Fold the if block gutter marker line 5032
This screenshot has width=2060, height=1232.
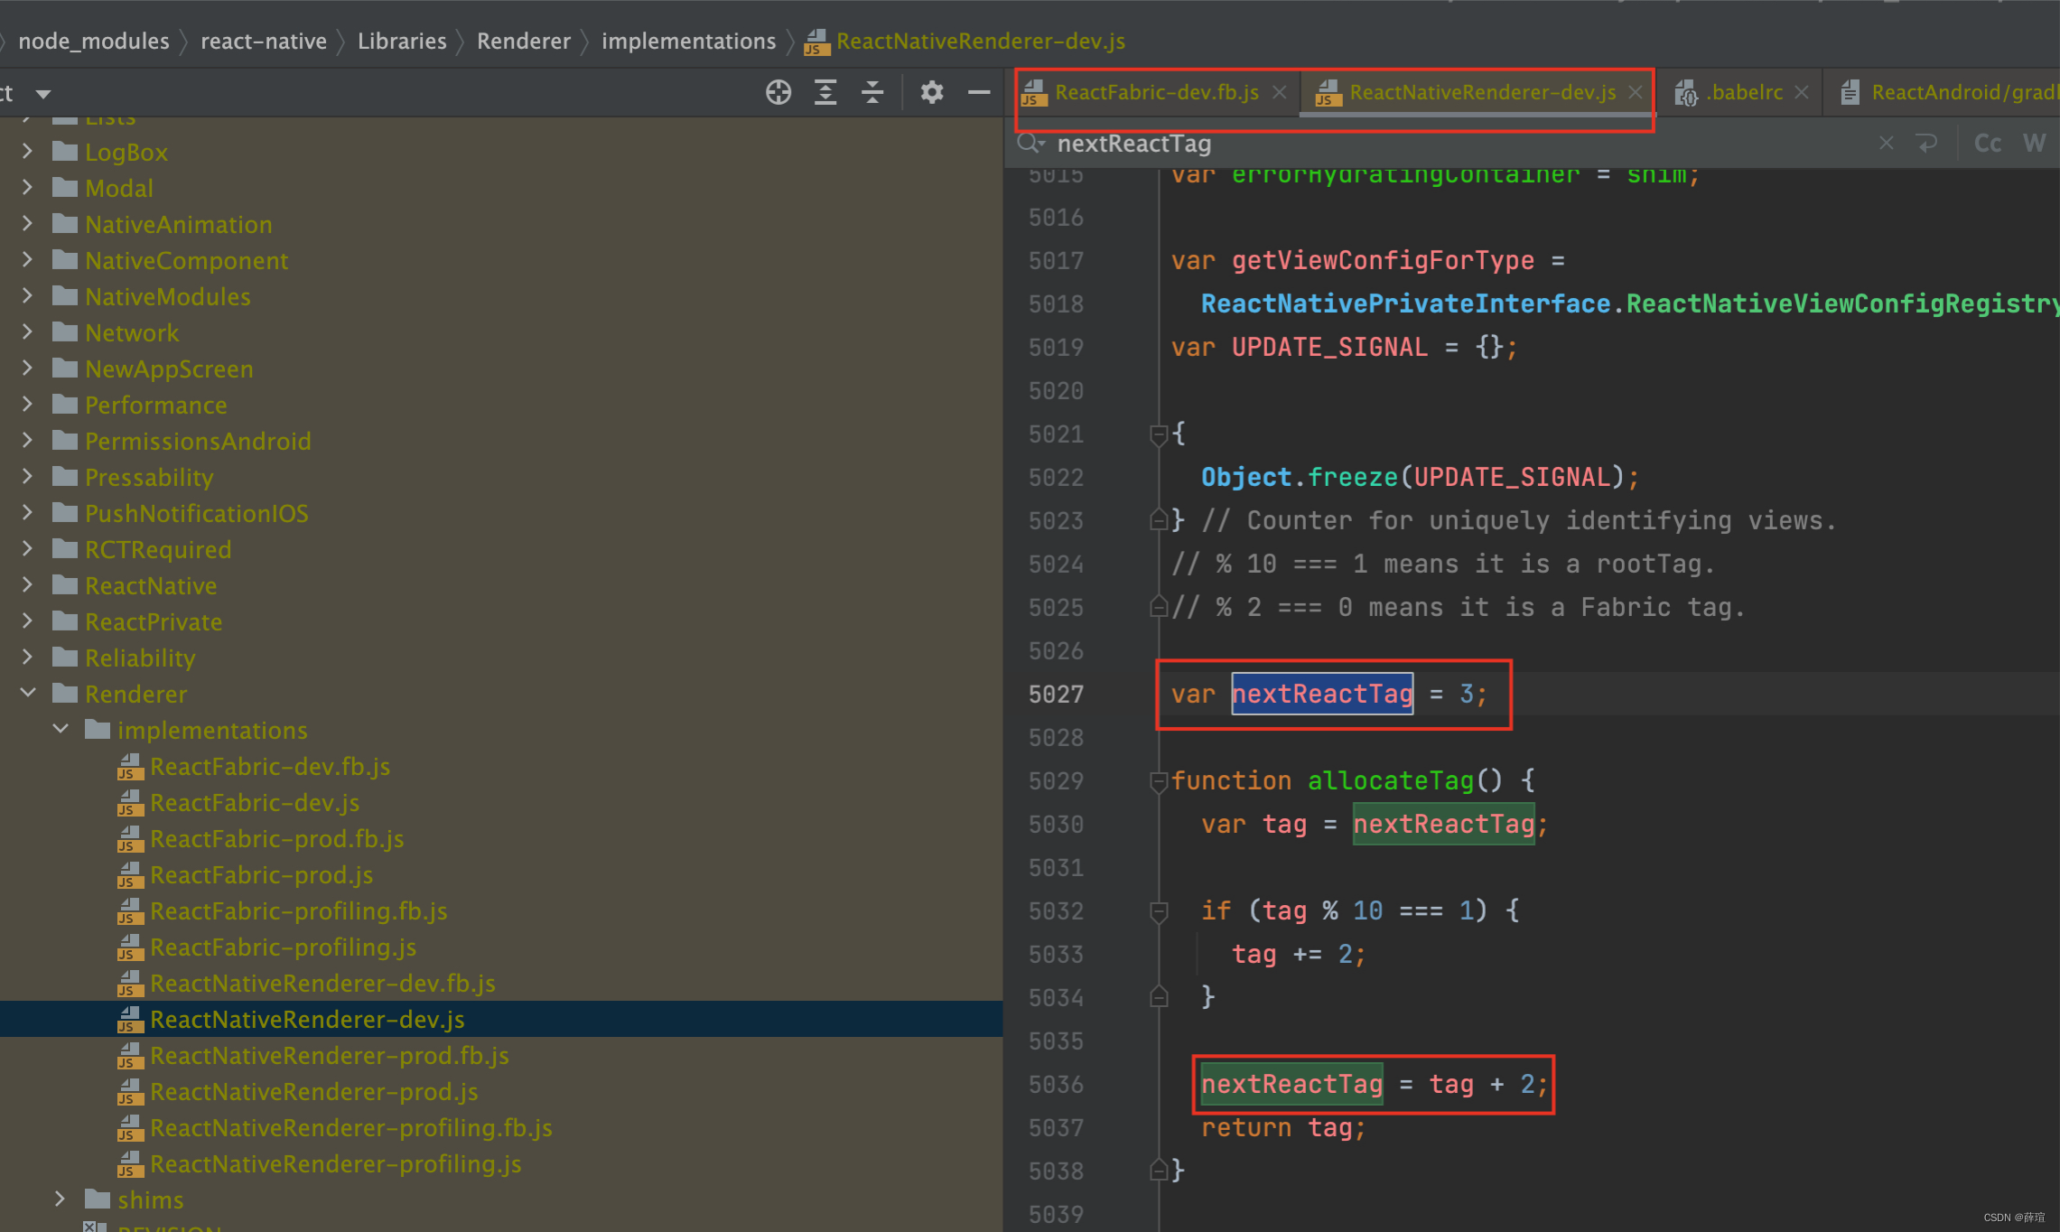point(1159,912)
